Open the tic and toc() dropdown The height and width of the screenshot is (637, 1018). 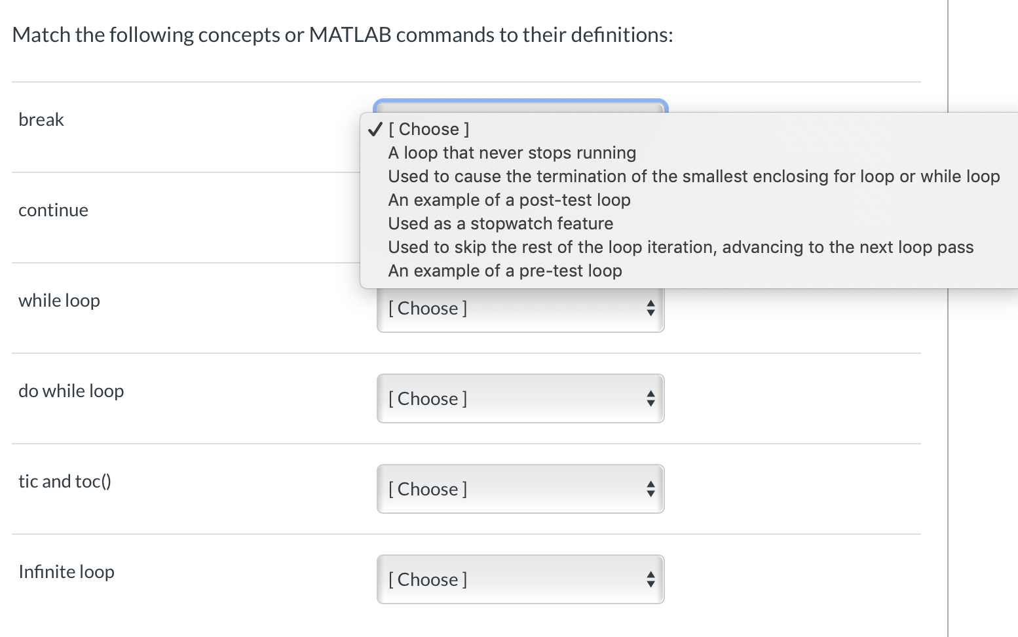(521, 488)
